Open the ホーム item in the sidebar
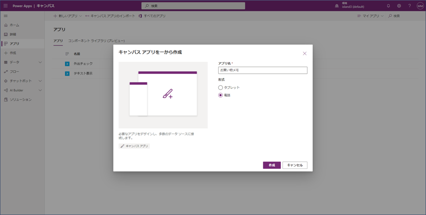 [14, 25]
